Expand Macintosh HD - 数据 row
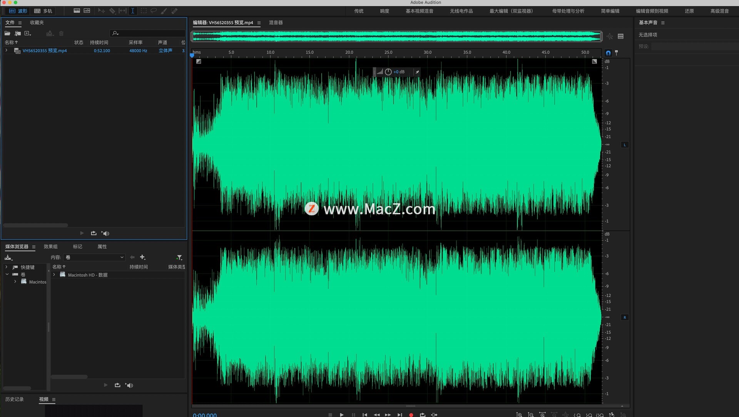Image resolution: width=739 pixels, height=417 pixels. pos(54,274)
